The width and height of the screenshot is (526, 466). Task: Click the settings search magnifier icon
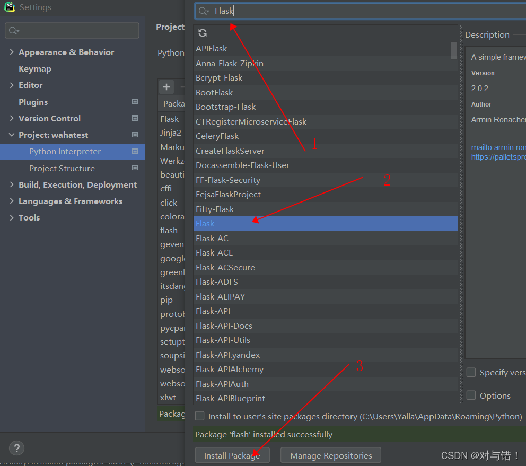point(14,31)
